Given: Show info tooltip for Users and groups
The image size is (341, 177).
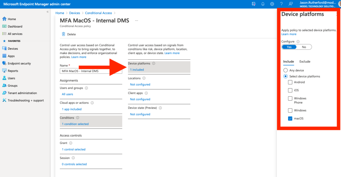Looking at the screenshot, I should [x=86, y=88].
